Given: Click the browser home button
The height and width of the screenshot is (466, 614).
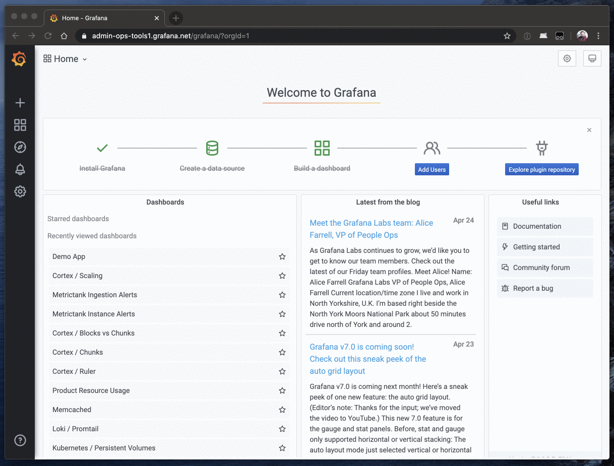Looking at the screenshot, I should pos(64,36).
